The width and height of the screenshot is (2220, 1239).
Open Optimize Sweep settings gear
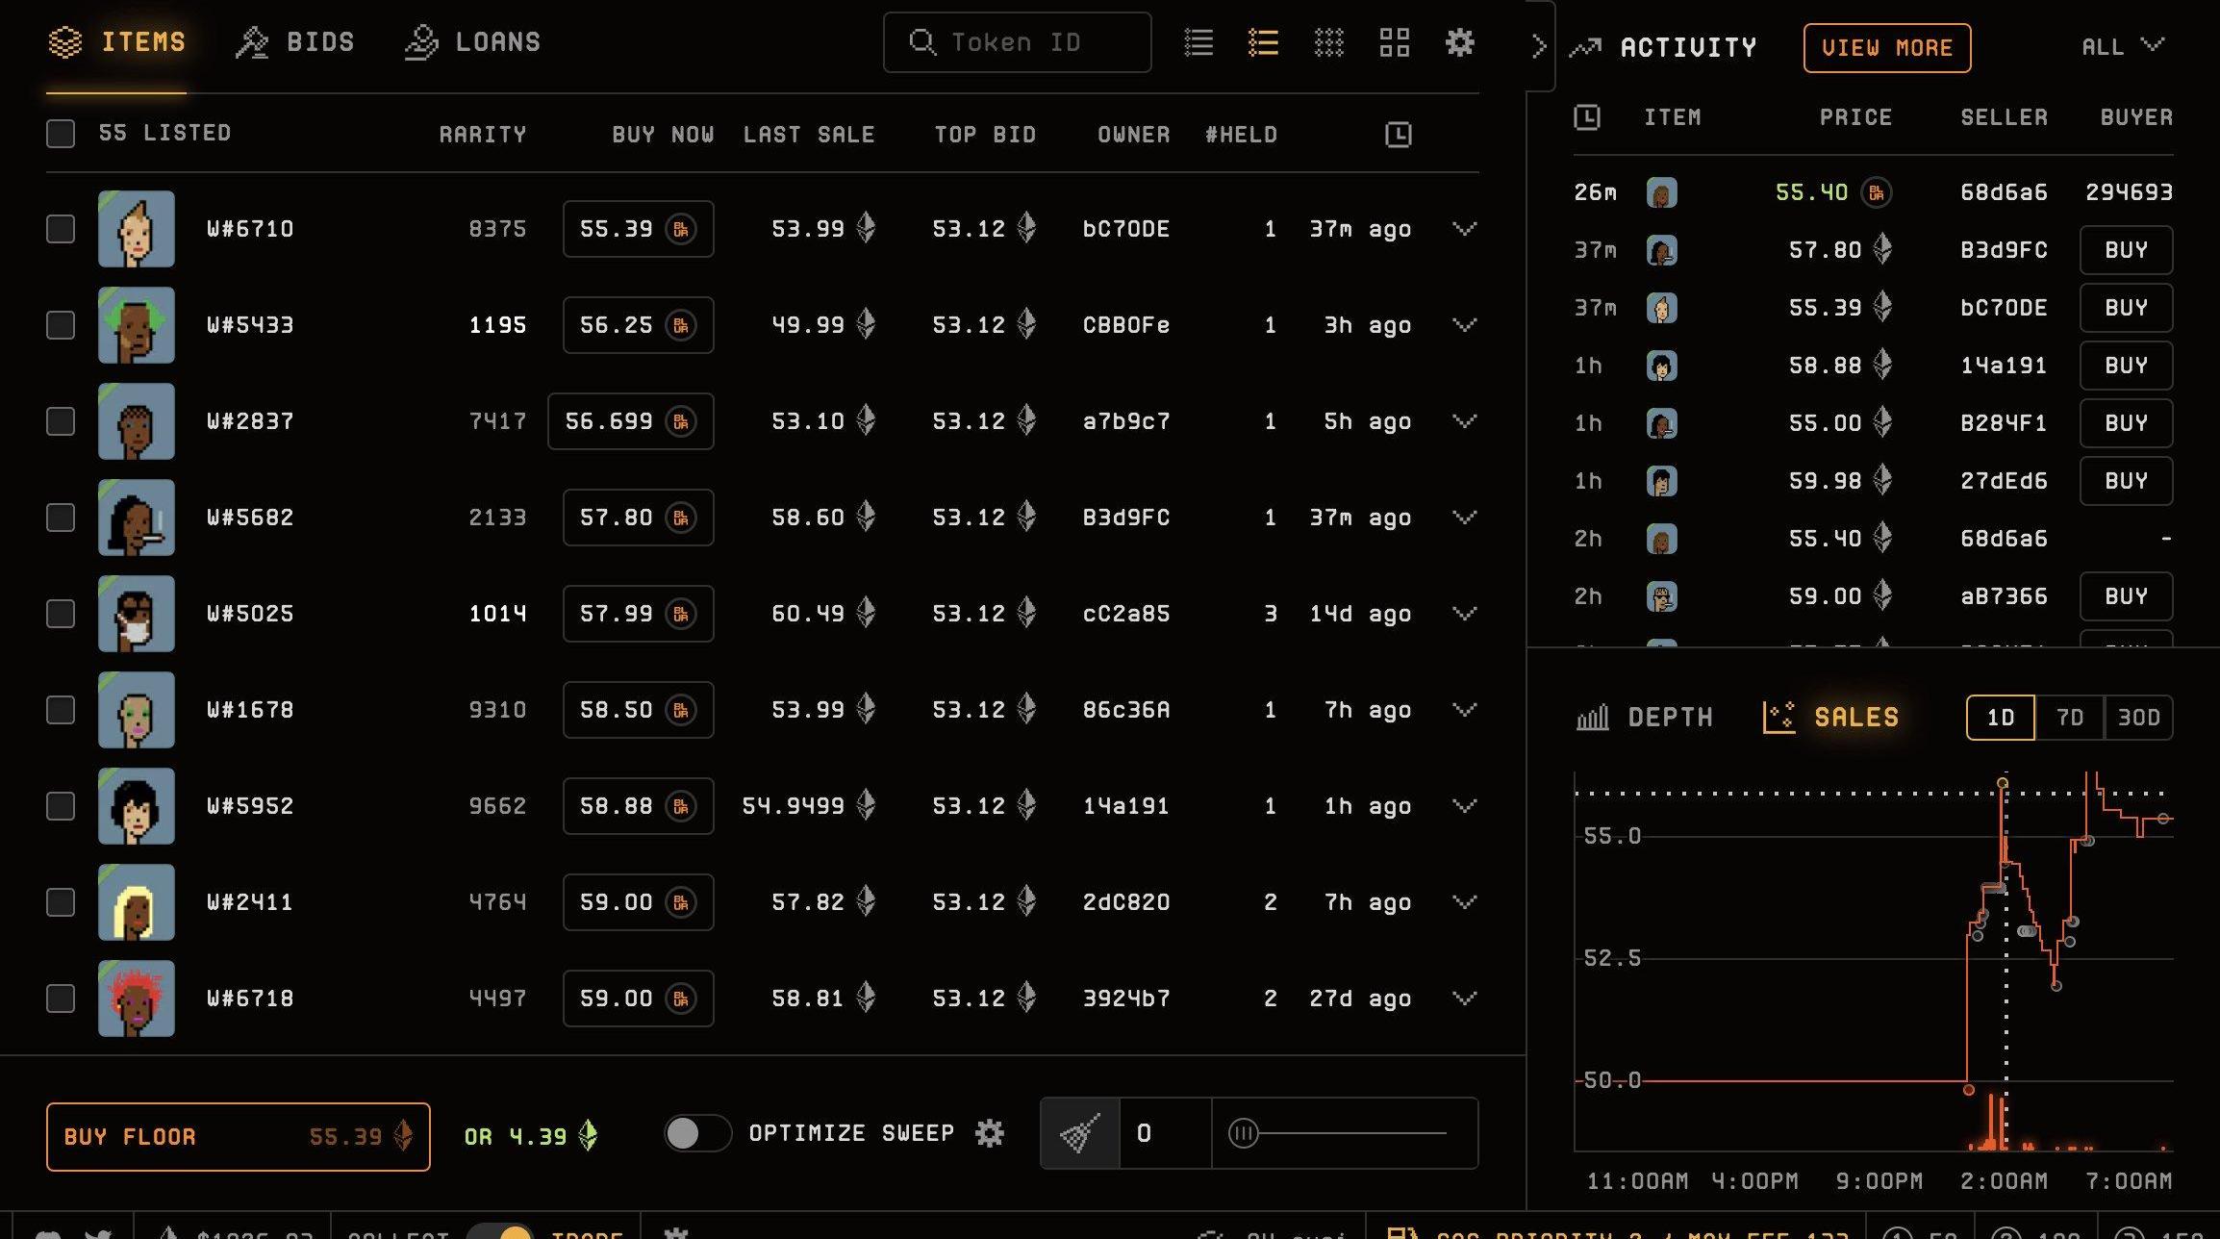point(989,1133)
